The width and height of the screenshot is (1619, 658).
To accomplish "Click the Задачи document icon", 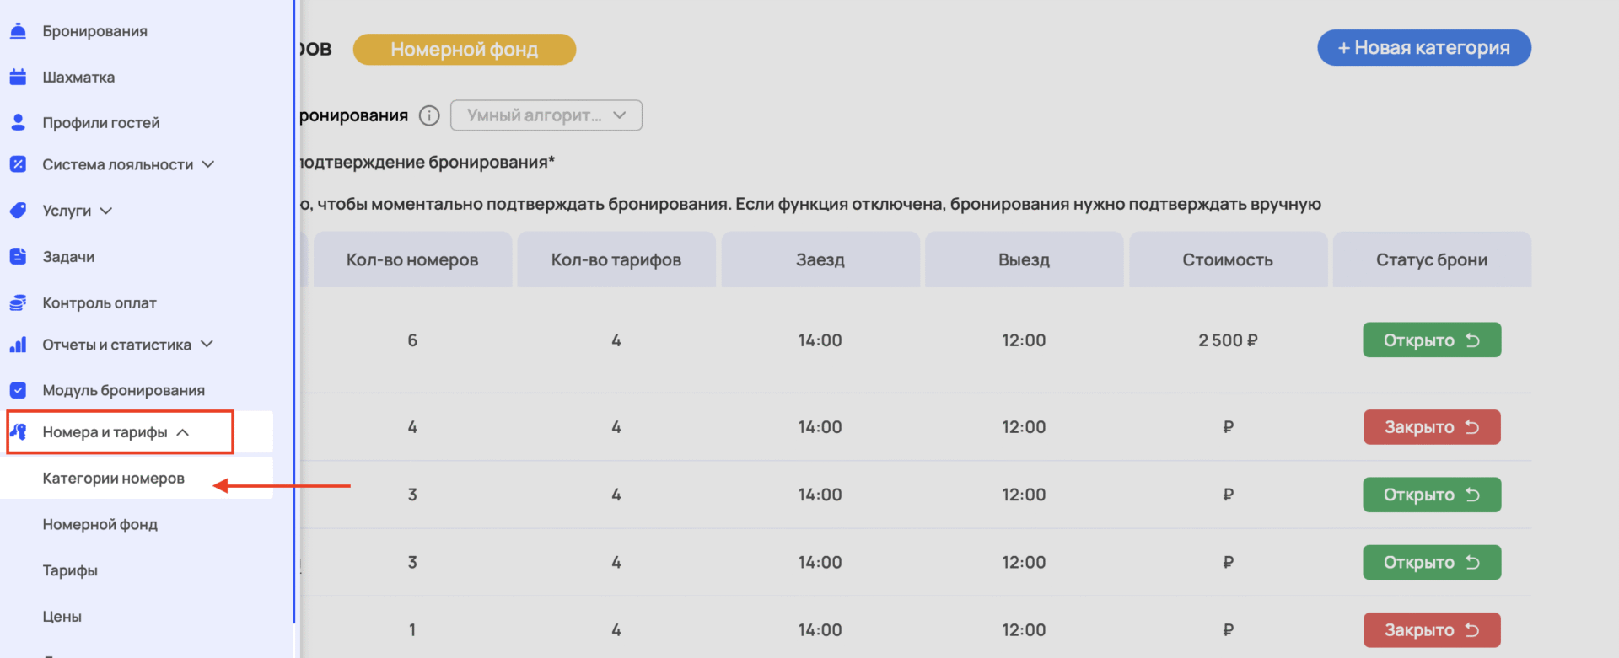I will (18, 257).
